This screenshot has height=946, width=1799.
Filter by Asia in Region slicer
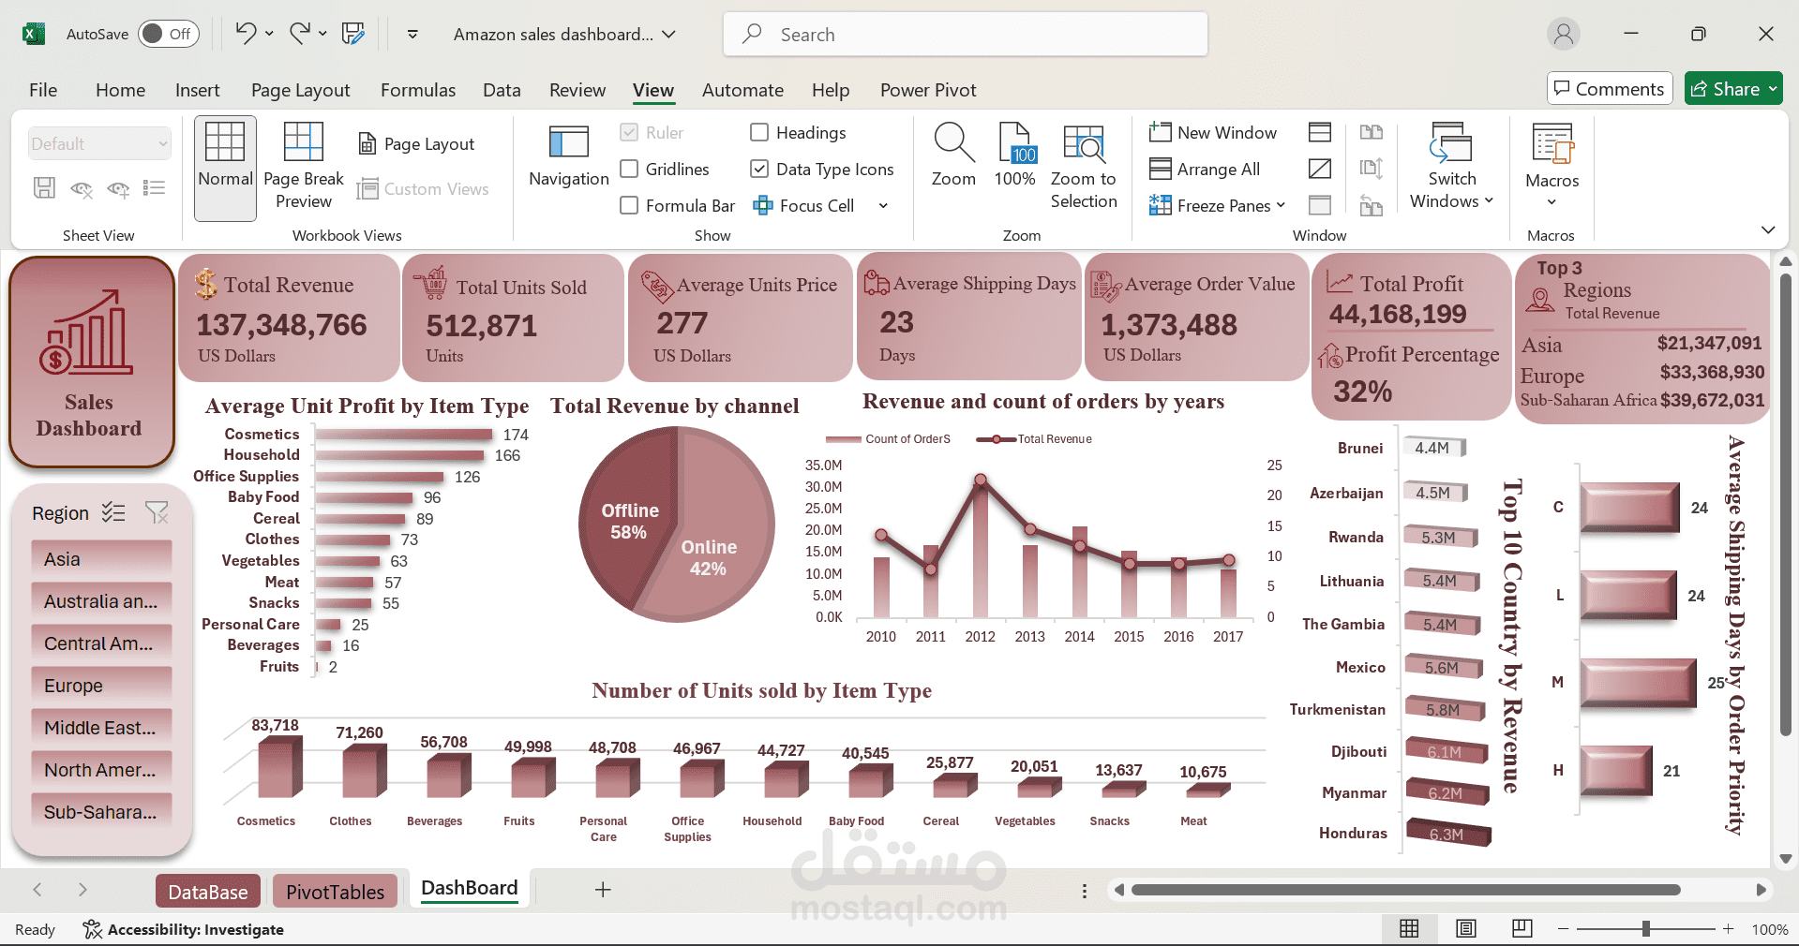click(x=101, y=559)
